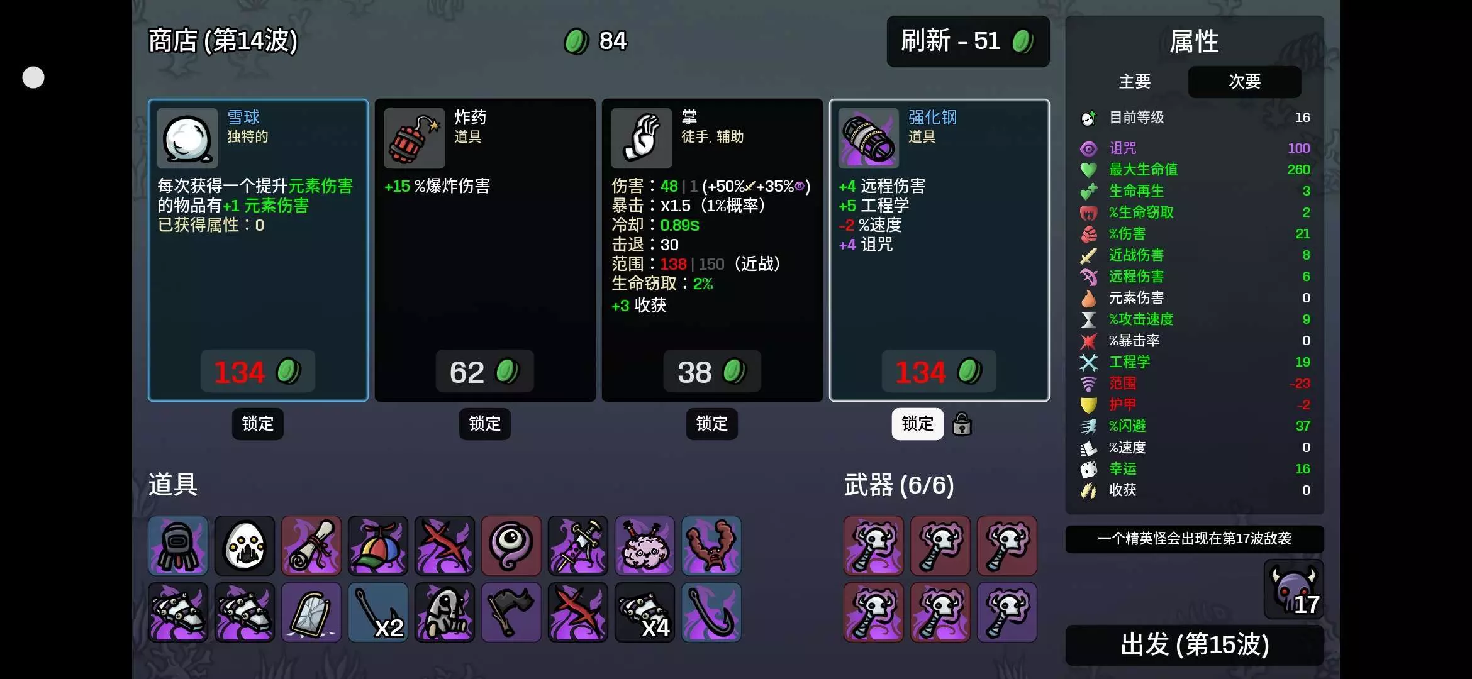This screenshot has width=1472, height=679.
Task: Buy the hand weapon for 38
Action: tap(712, 372)
